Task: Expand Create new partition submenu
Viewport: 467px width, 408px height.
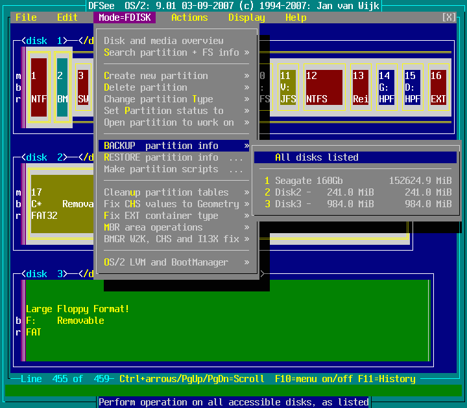Action: click(175, 76)
